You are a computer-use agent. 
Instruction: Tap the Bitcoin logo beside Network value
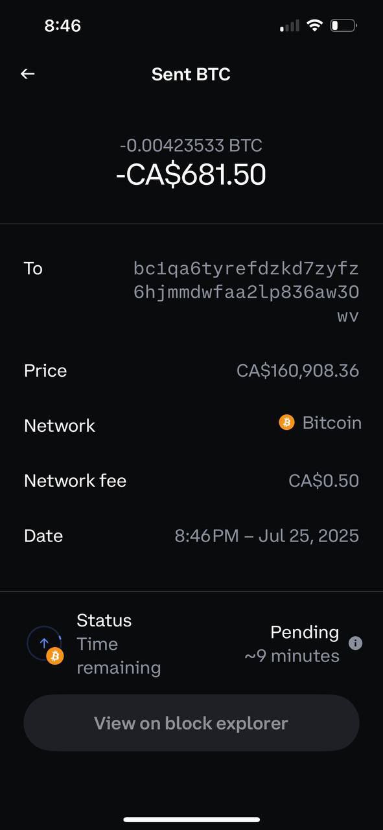[x=286, y=423]
